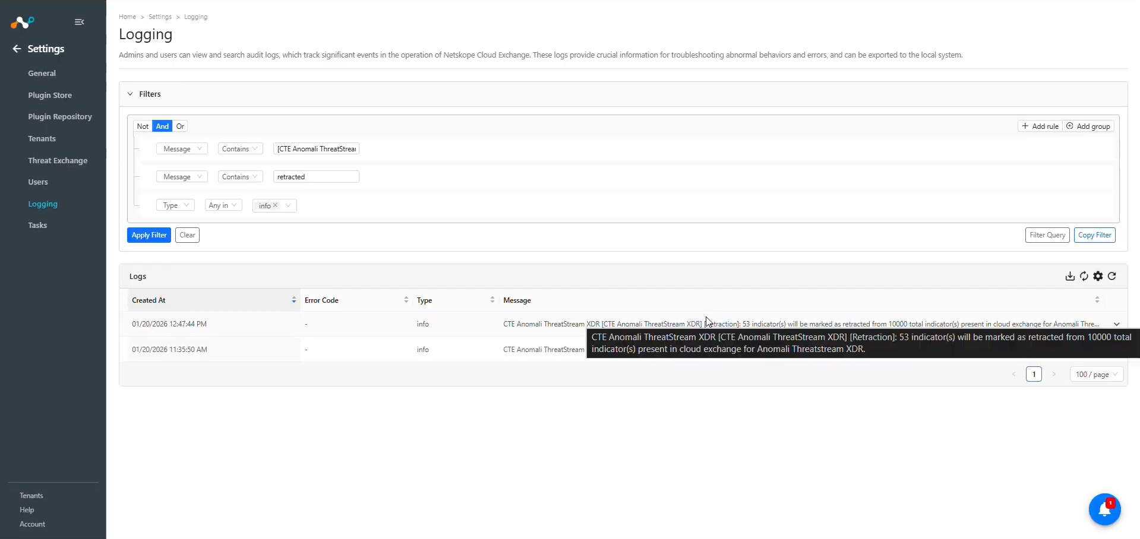
Task: Select the Or operator
Action: [x=180, y=126]
